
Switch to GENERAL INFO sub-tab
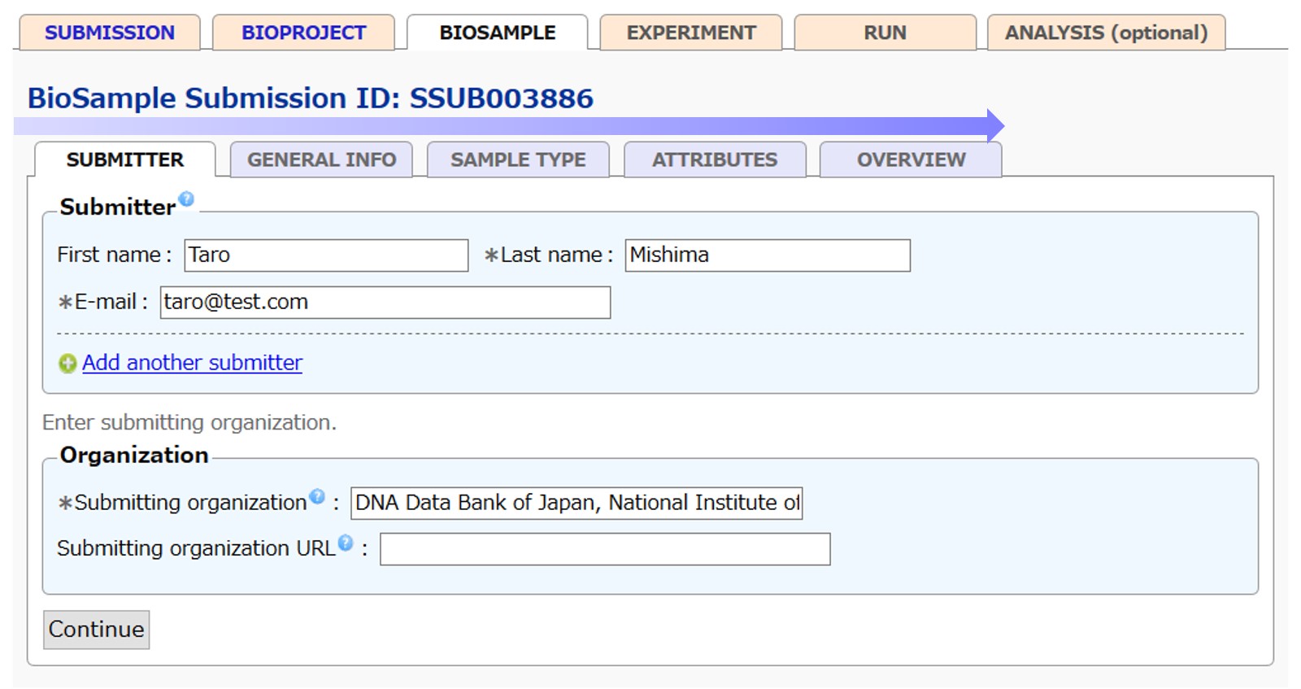321,159
